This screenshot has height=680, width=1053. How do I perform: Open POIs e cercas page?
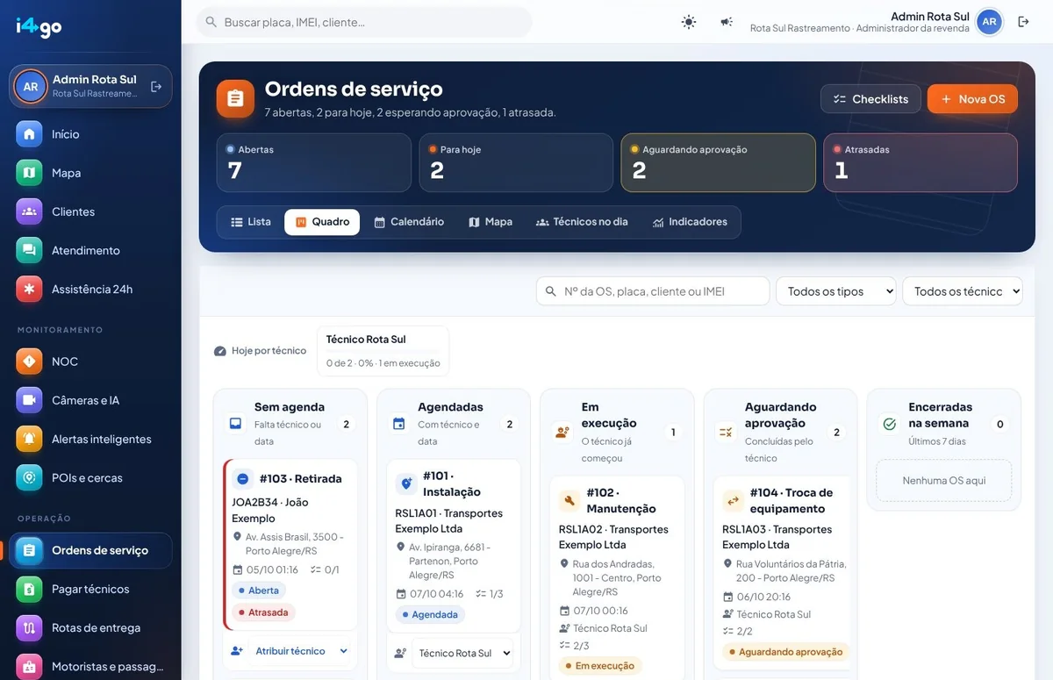click(91, 478)
